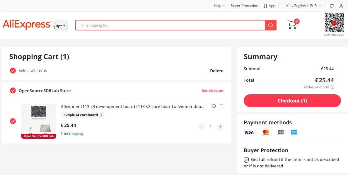The image size is (348, 175).
Task: Click the search magnifier button
Action: tap(271, 25)
